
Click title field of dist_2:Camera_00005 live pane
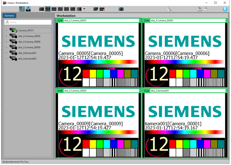point(101,21)
